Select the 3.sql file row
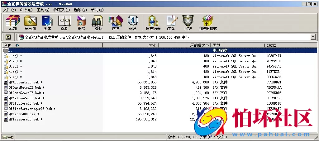The height and width of the screenshot is (141, 319). pyautogui.click(x=159, y=66)
